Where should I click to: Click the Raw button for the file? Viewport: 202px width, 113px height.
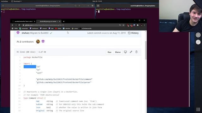pos(110,52)
